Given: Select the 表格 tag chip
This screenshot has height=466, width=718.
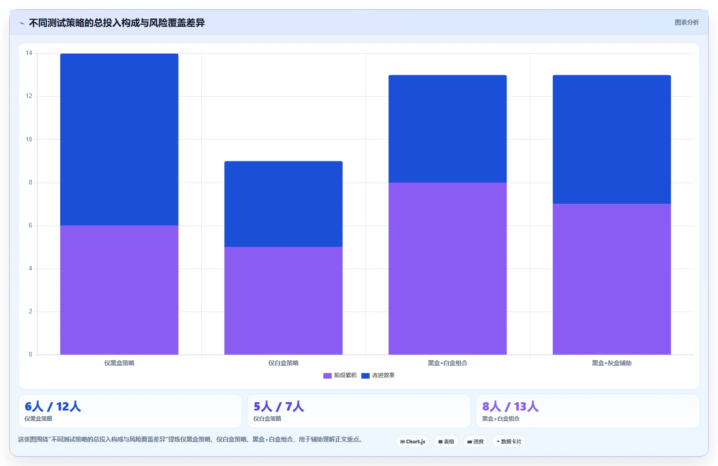Looking at the screenshot, I should tap(446, 441).
